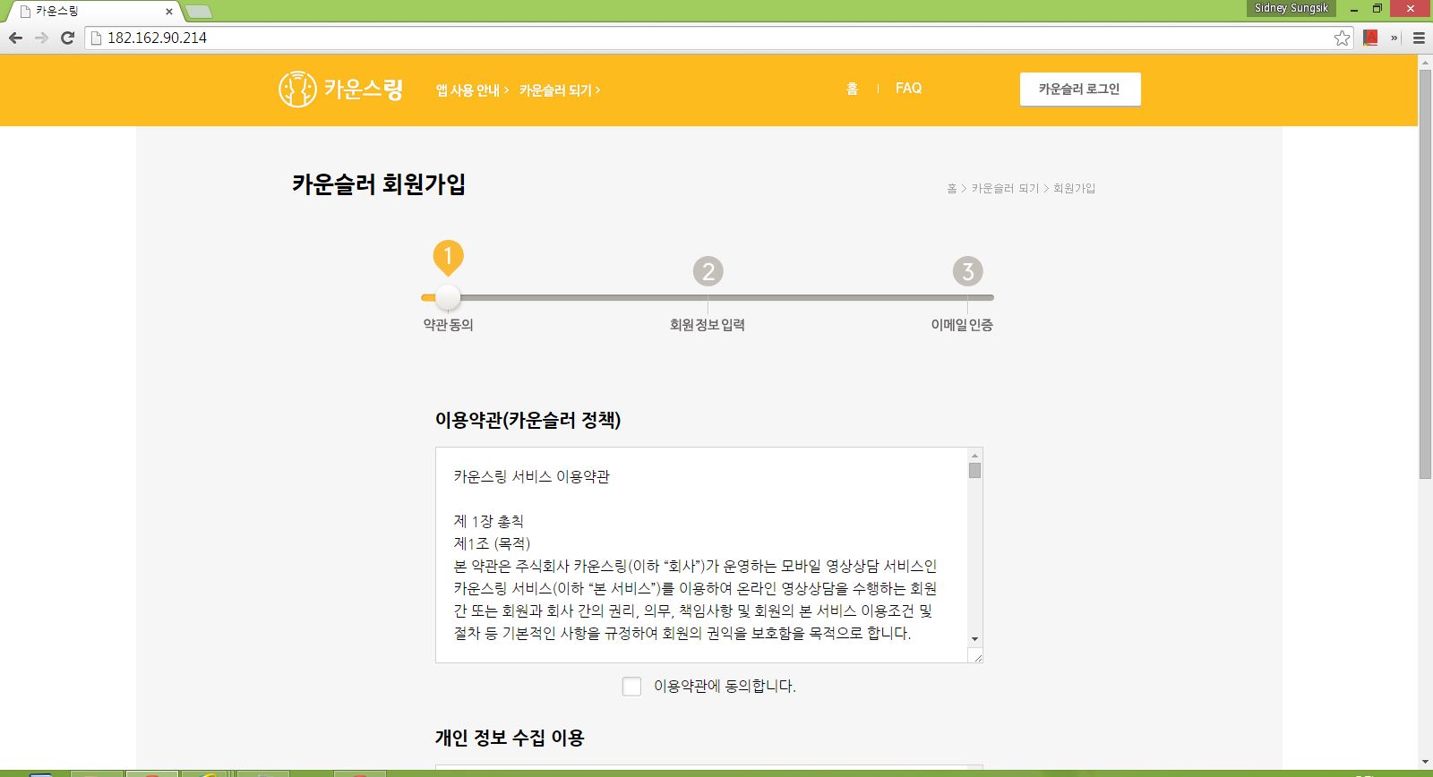Screen dimensions: 1433x777
Task: Select the step 1 pin marker
Action: pos(449,256)
